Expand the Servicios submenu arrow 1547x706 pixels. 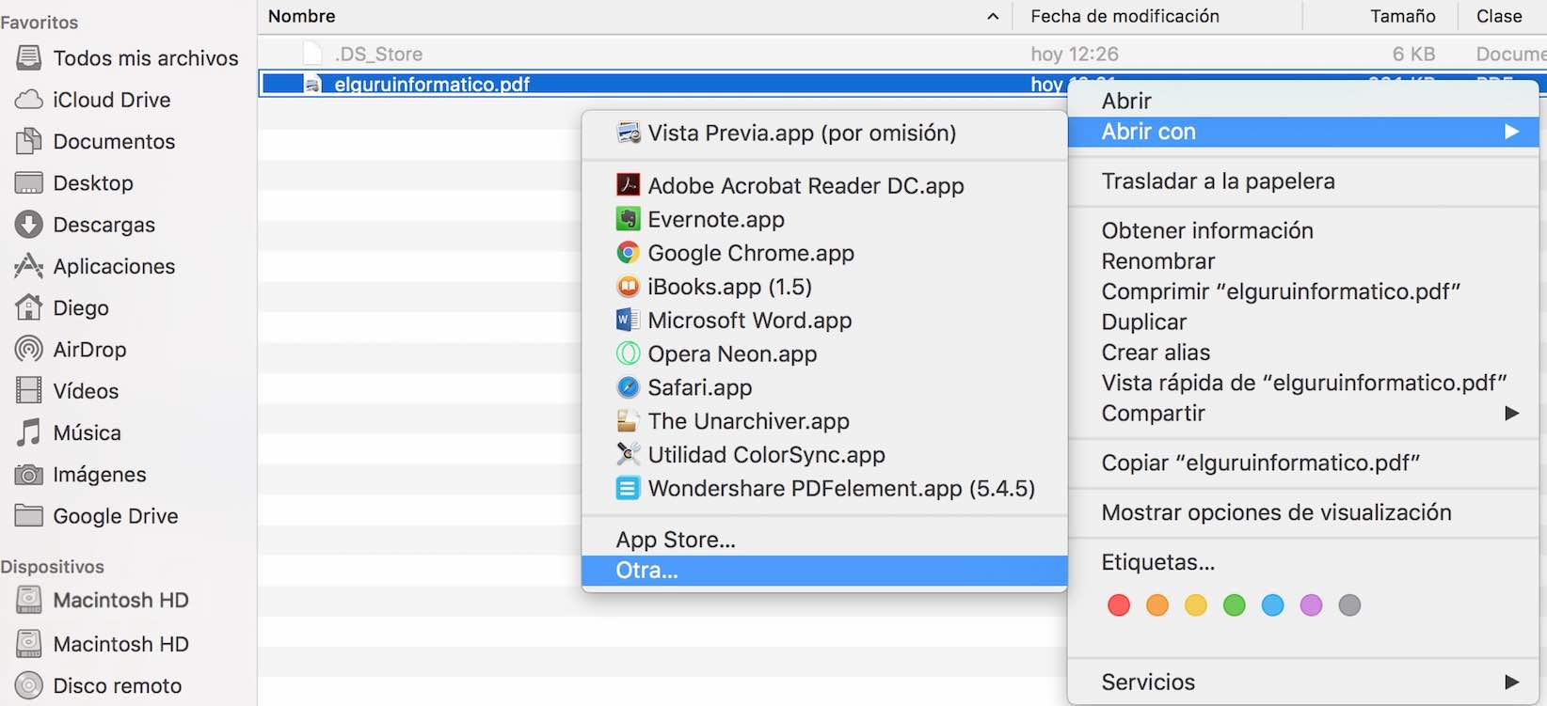point(1511,682)
